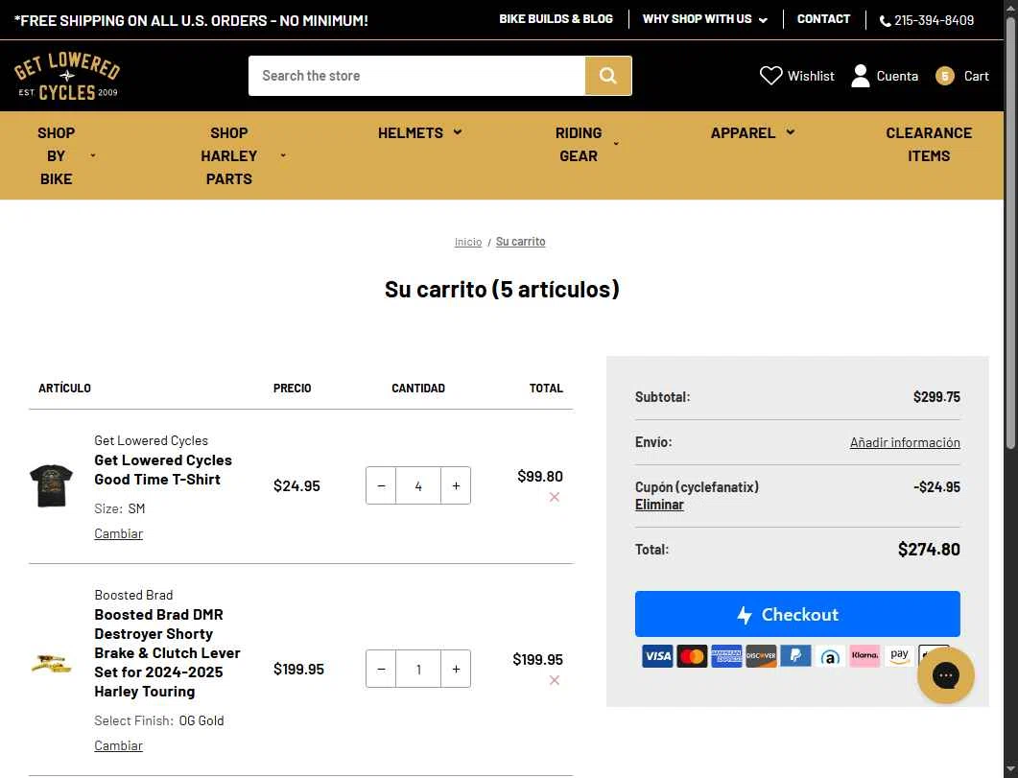The image size is (1018, 778).
Task: Call 215-394-8409 phone number
Action: point(934,21)
